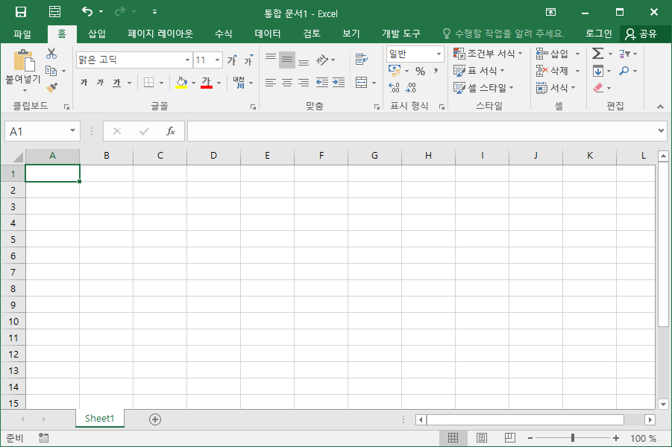Click the Fill down arrow icon

tap(598, 71)
